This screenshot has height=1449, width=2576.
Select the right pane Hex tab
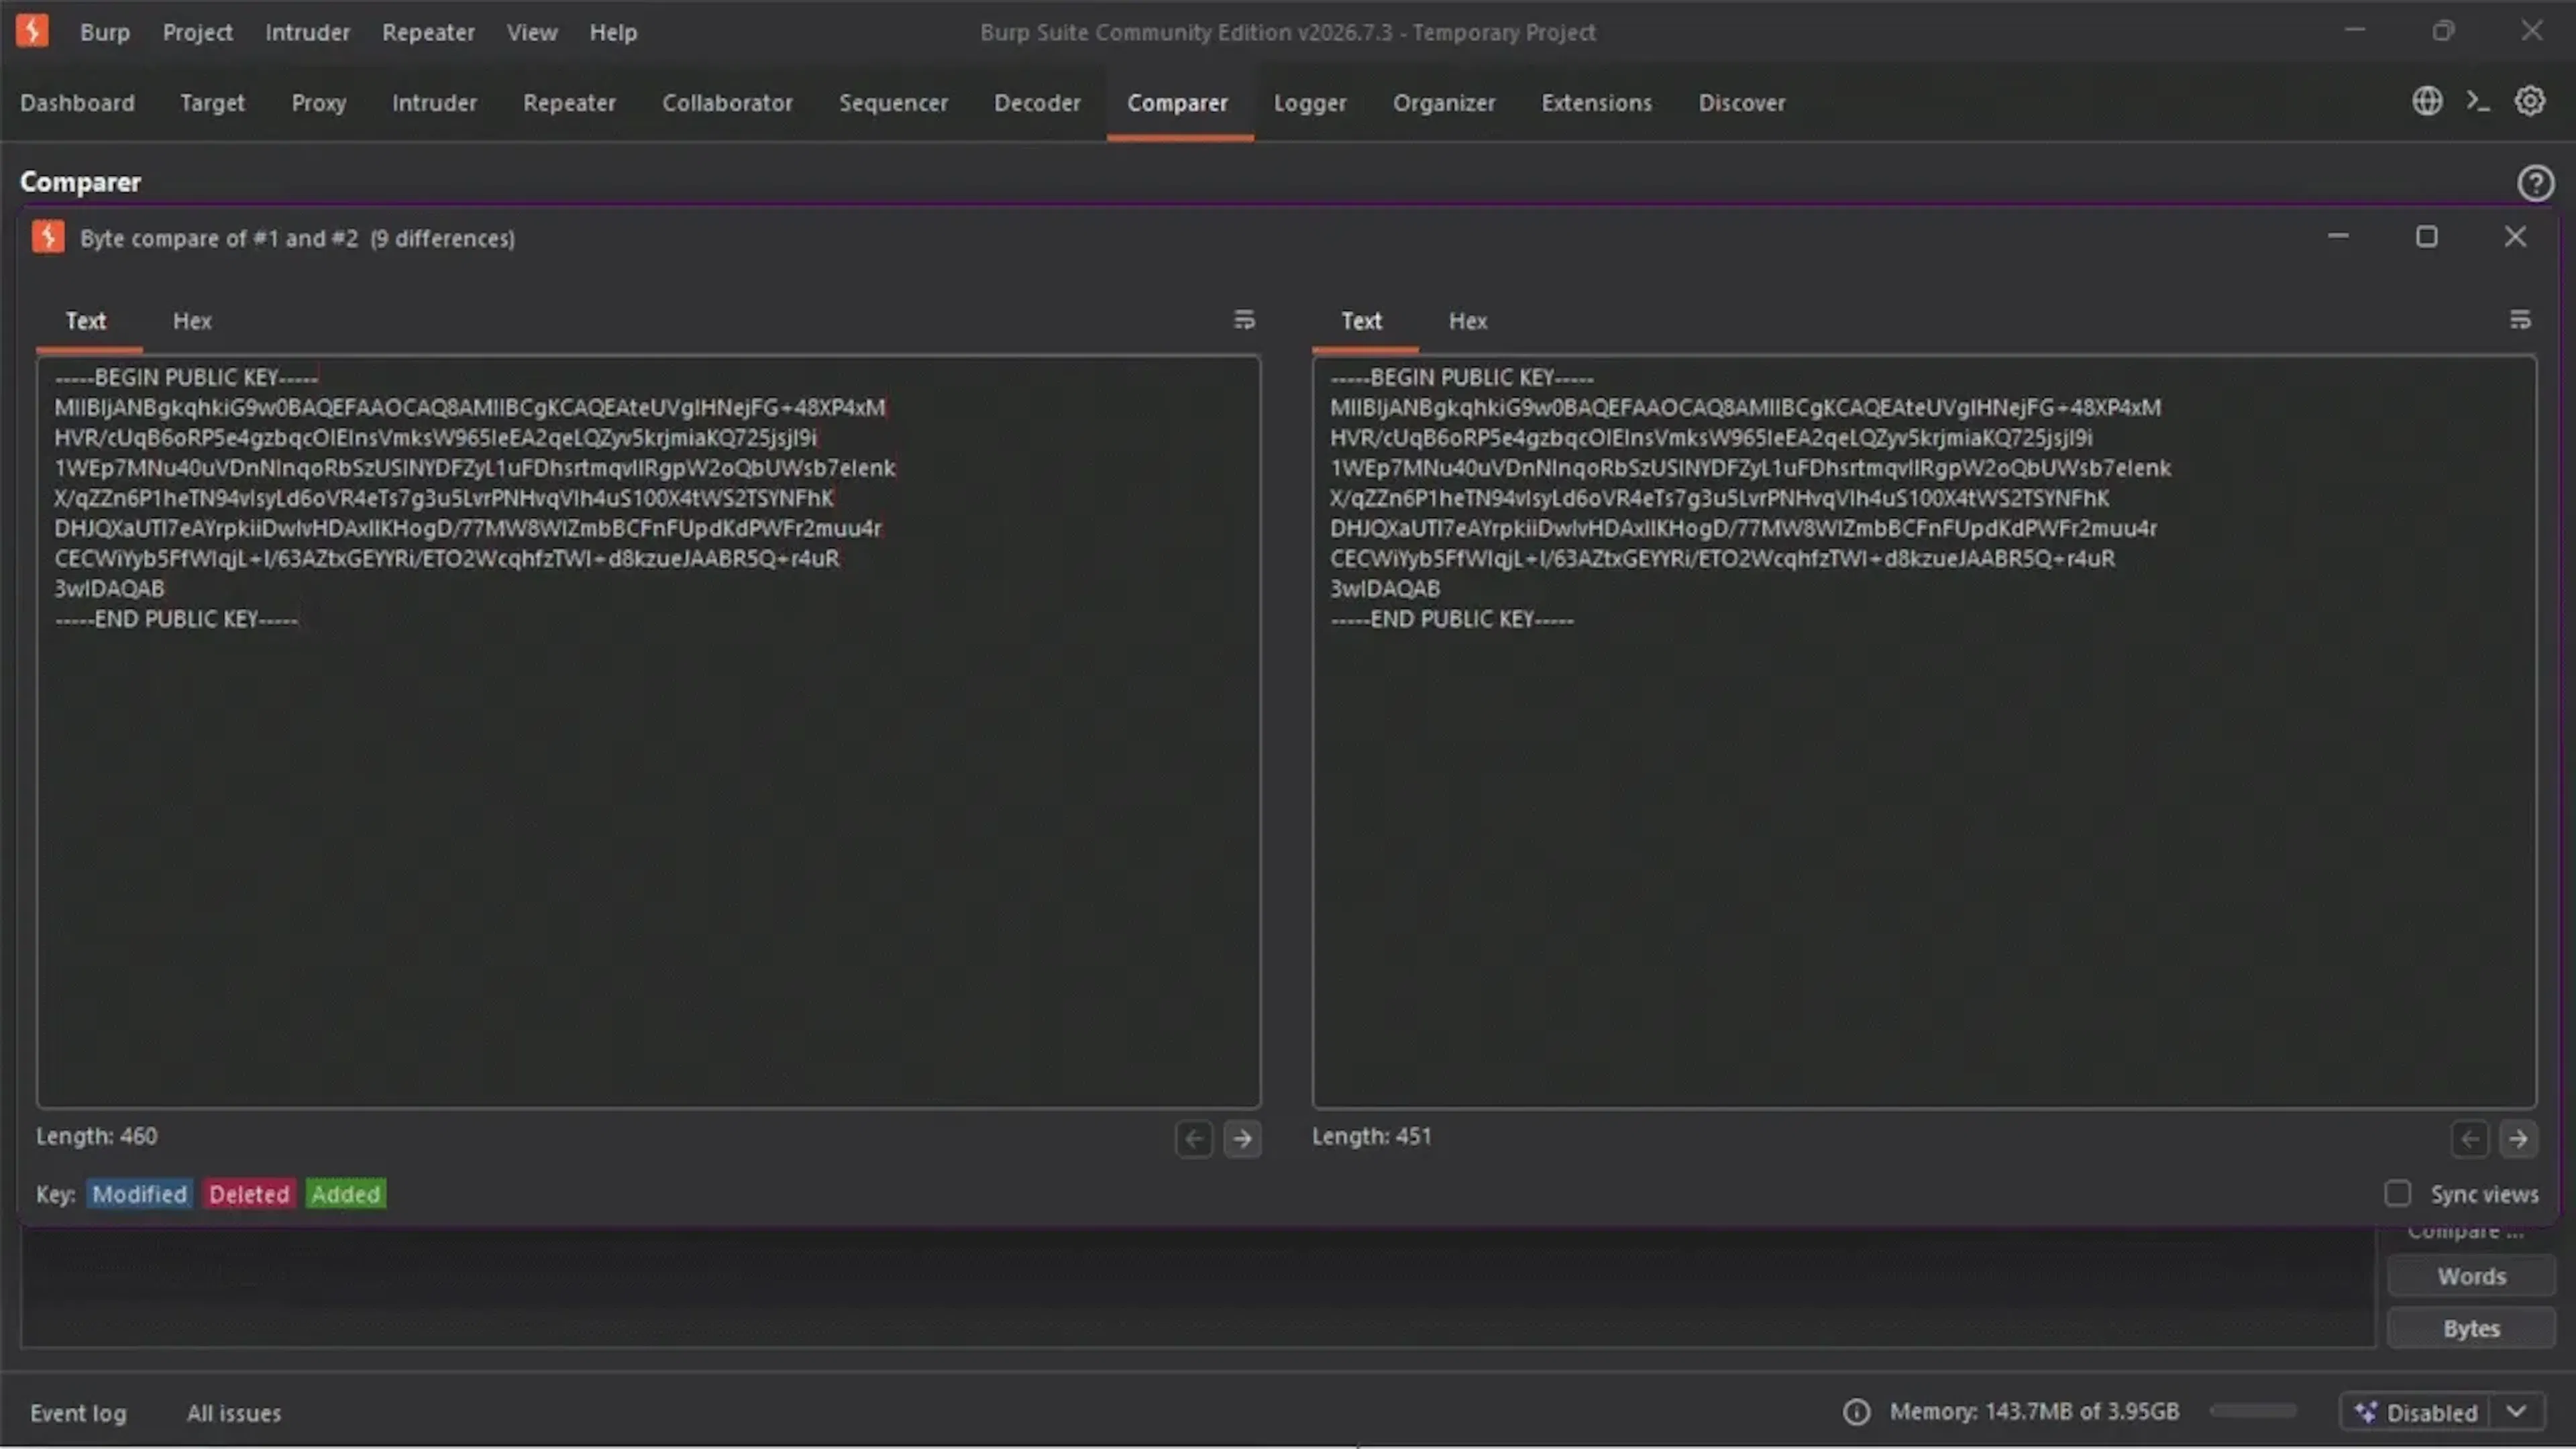(1468, 321)
